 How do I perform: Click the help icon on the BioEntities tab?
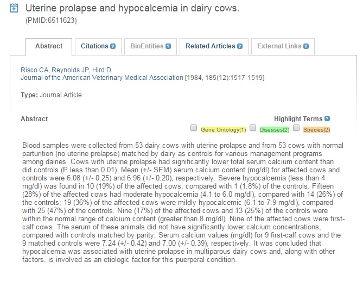tap(168, 46)
